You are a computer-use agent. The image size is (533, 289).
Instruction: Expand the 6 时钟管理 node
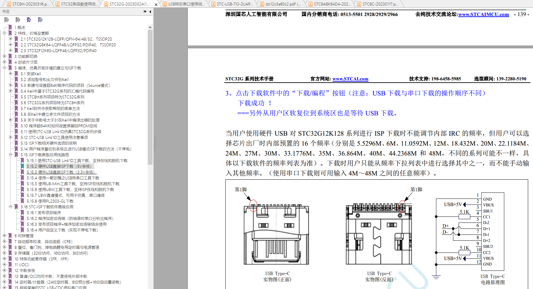(x=4, y=236)
